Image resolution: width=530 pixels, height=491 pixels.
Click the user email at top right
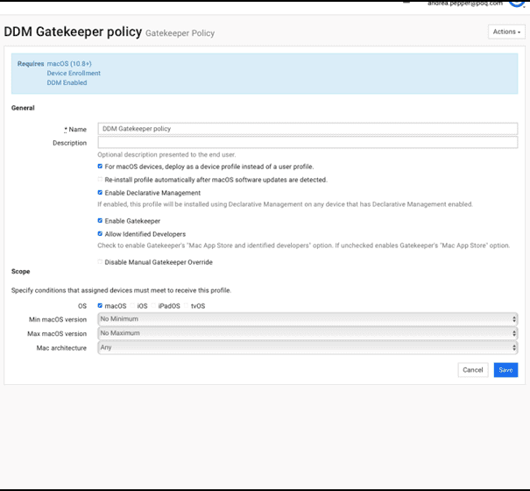pyautogui.click(x=465, y=4)
